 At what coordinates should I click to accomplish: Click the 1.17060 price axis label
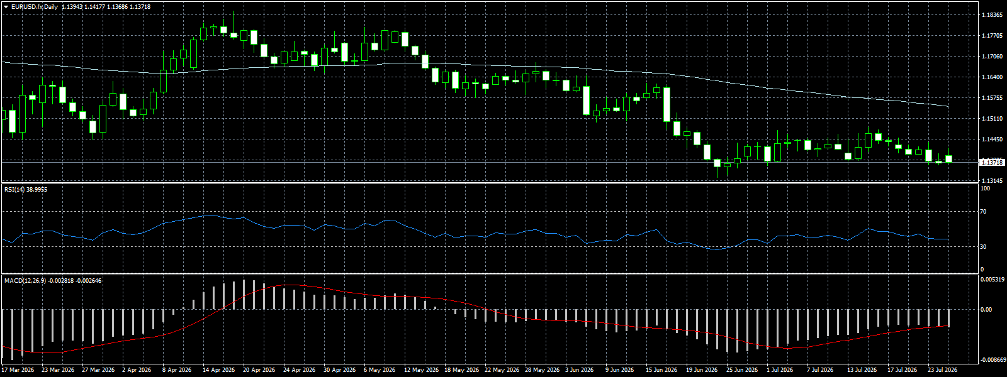pyautogui.click(x=992, y=57)
